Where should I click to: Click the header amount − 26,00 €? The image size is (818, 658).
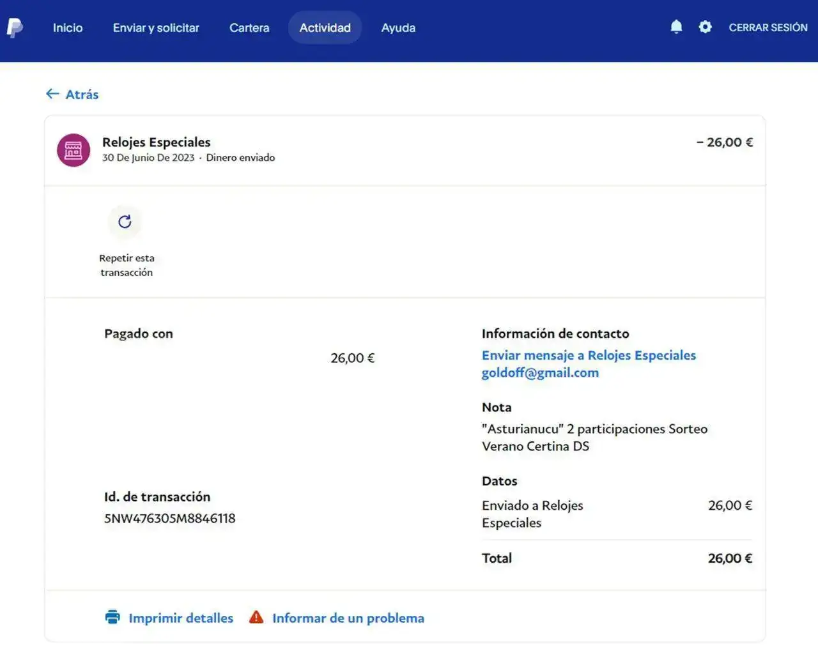pyautogui.click(x=725, y=142)
